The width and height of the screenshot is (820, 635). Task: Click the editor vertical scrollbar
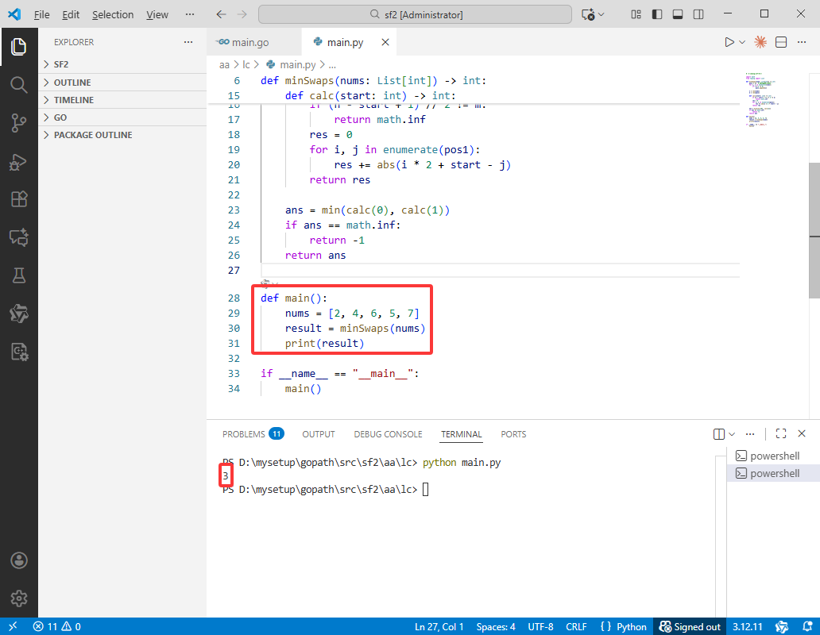814,229
